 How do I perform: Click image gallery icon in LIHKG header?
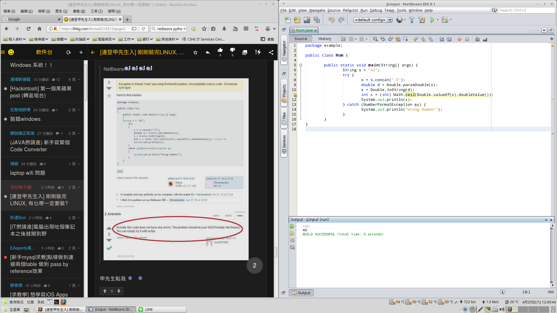pyautogui.click(x=245, y=52)
